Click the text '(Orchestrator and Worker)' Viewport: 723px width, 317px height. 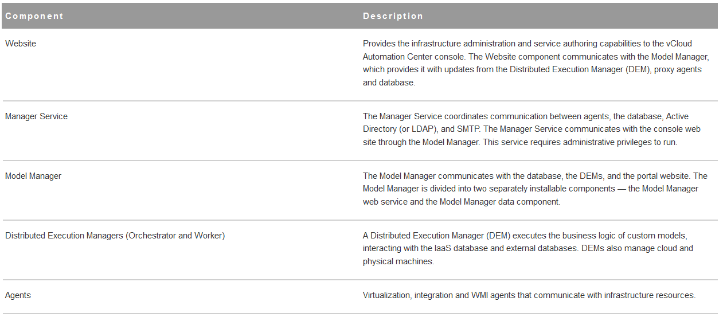point(175,236)
